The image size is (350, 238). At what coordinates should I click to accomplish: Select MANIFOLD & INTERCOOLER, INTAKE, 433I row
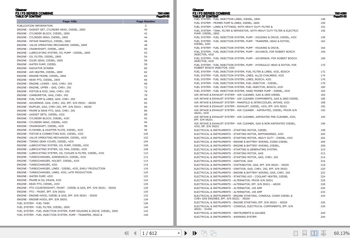pyautogui.click(x=242, y=103)
